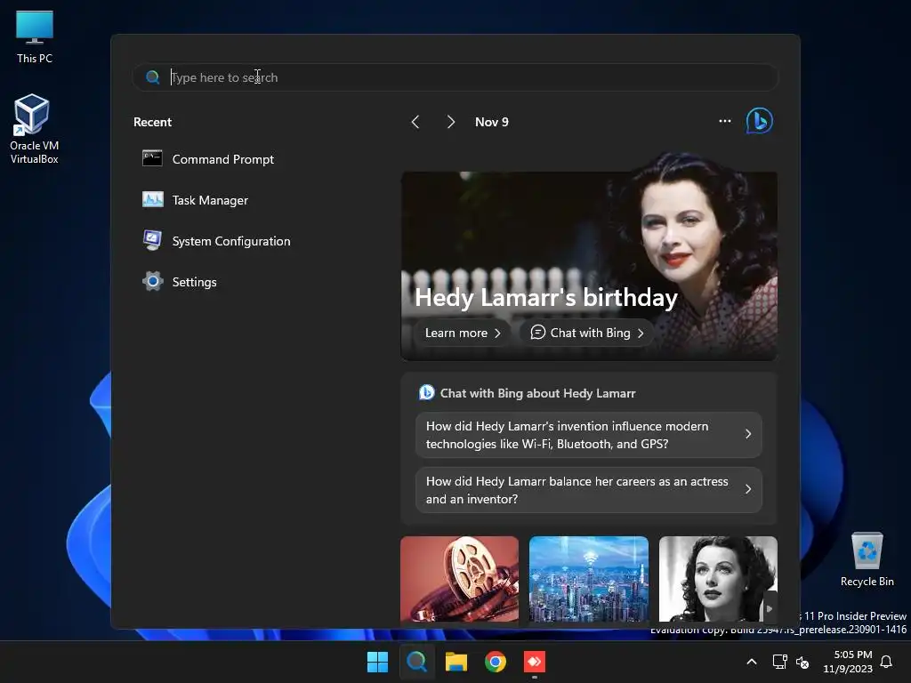Ask how Lamarr balanced actress and inventor careers
This screenshot has height=683, width=911.
[589, 490]
